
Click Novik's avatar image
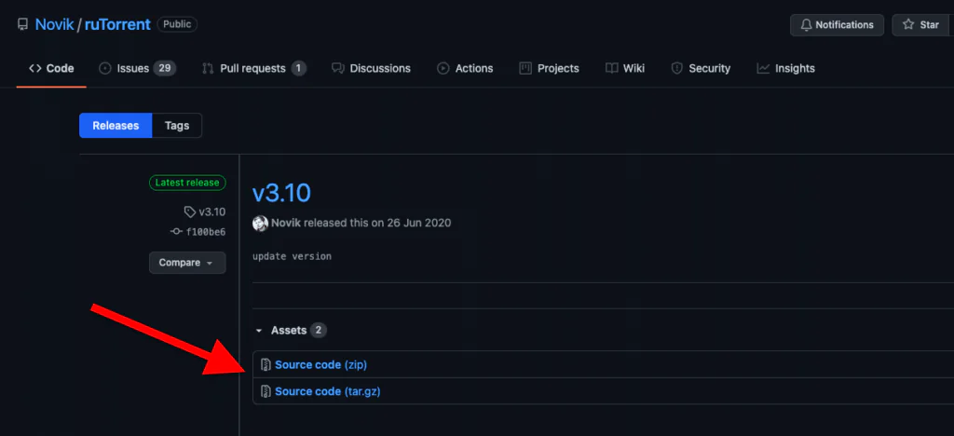[261, 224]
